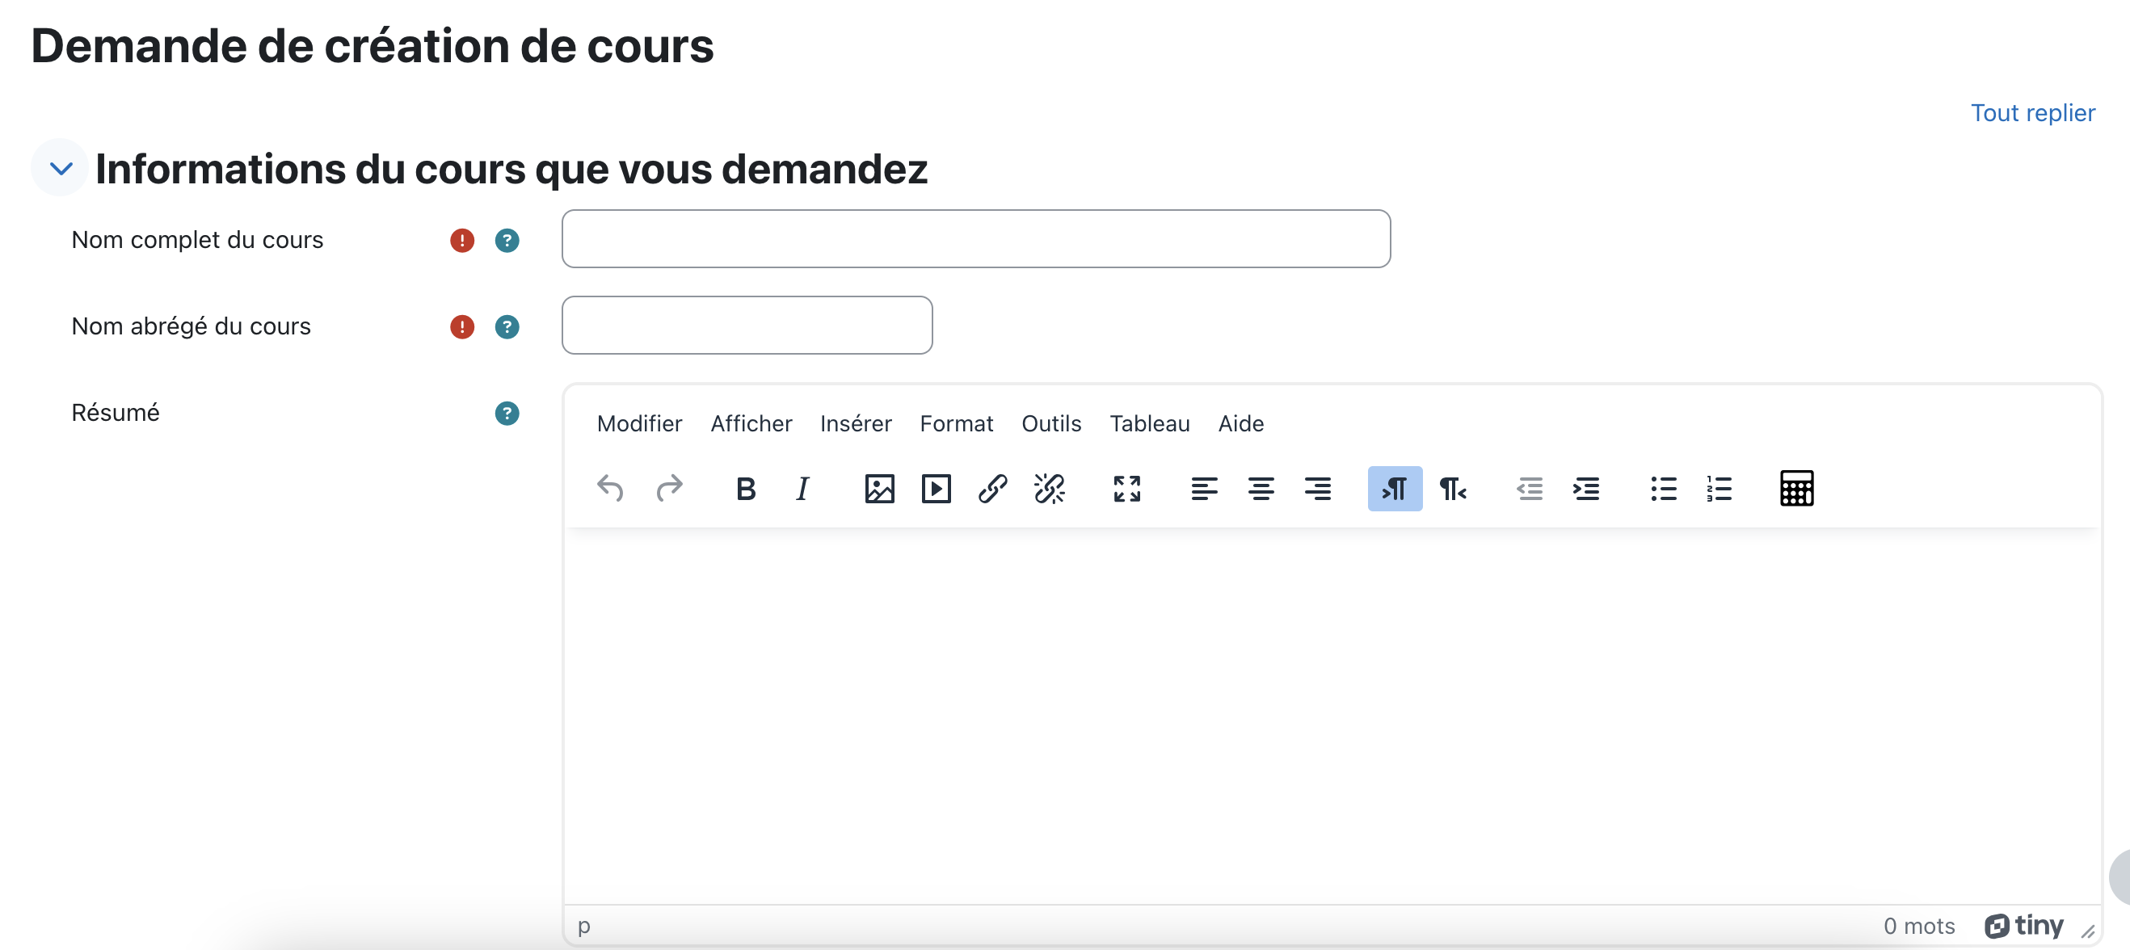
Task: Click required icon beside Nom complet du cours
Action: coord(462,241)
